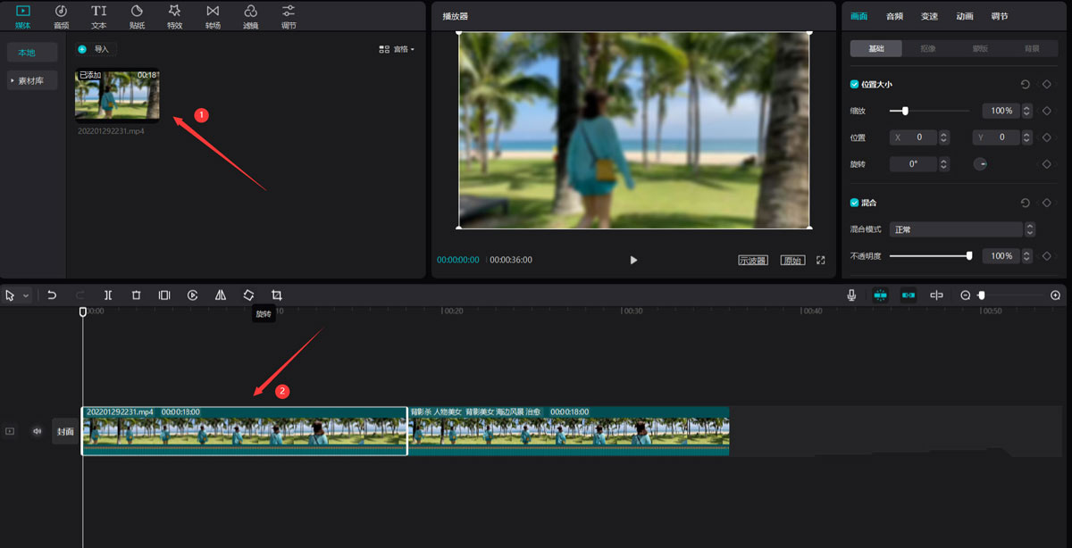Open the 示波器 (Scopes) button

(x=753, y=261)
